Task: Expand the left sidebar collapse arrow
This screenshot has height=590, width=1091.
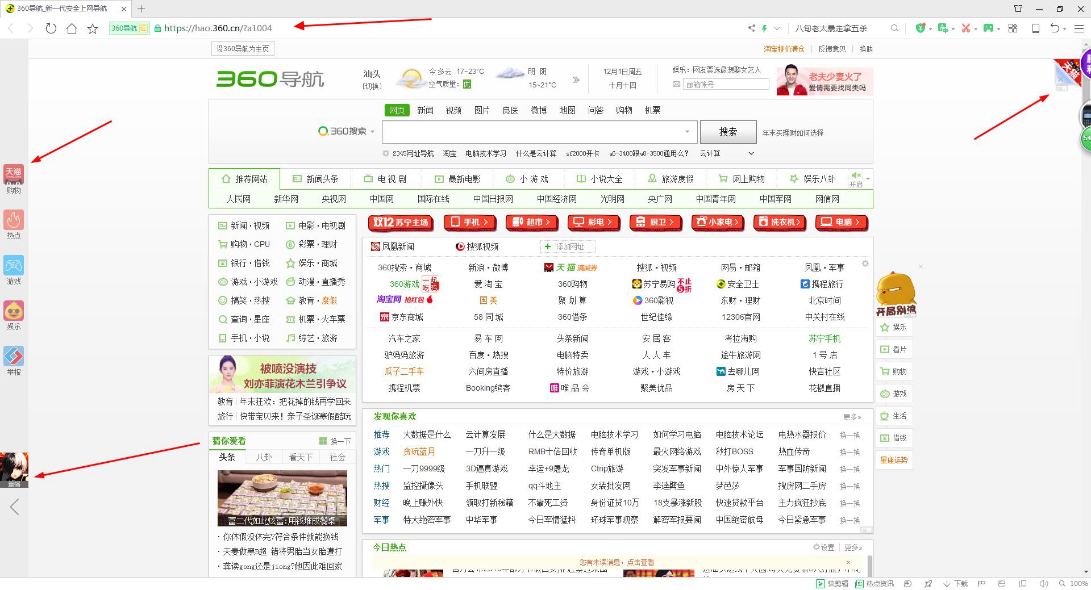Action: pos(14,507)
